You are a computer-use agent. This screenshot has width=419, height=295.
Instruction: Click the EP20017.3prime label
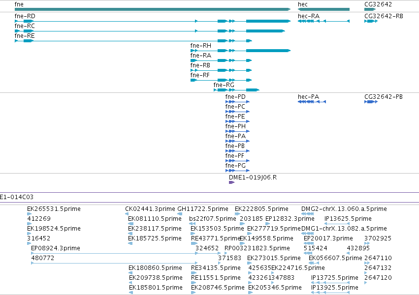[328, 238]
